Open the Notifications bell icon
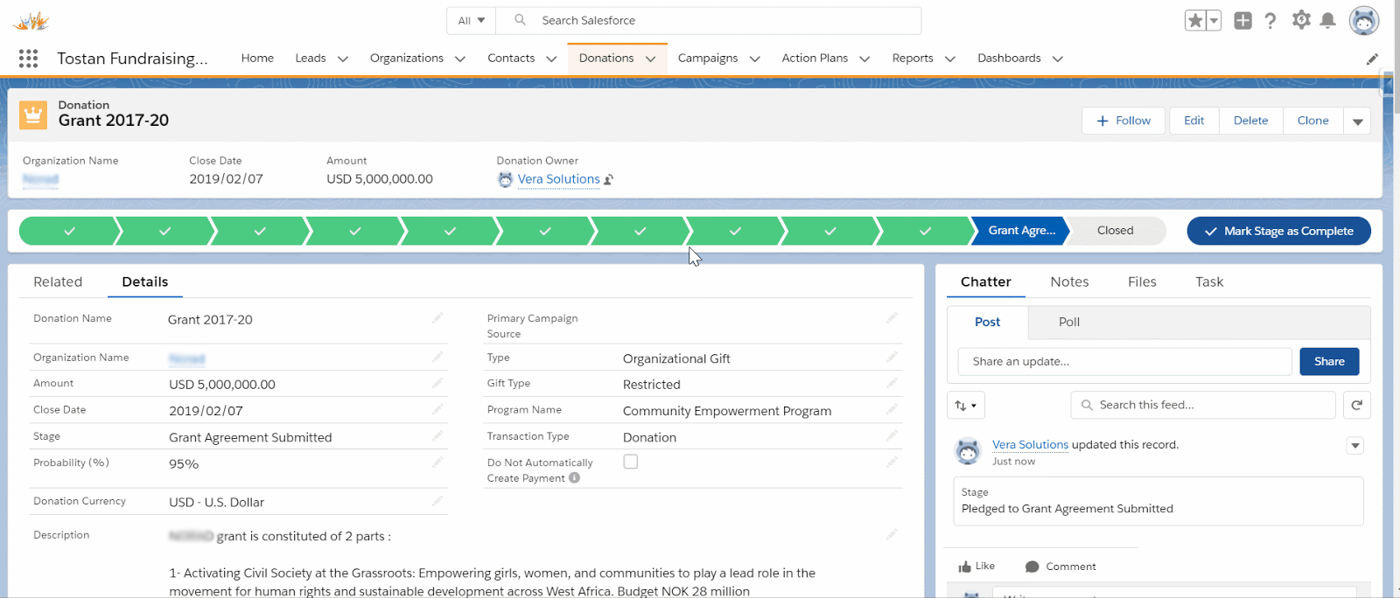Viewport: 1400px width, 598px height. (1328, 20)
